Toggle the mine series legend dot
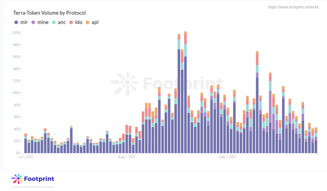 (33, 22)
